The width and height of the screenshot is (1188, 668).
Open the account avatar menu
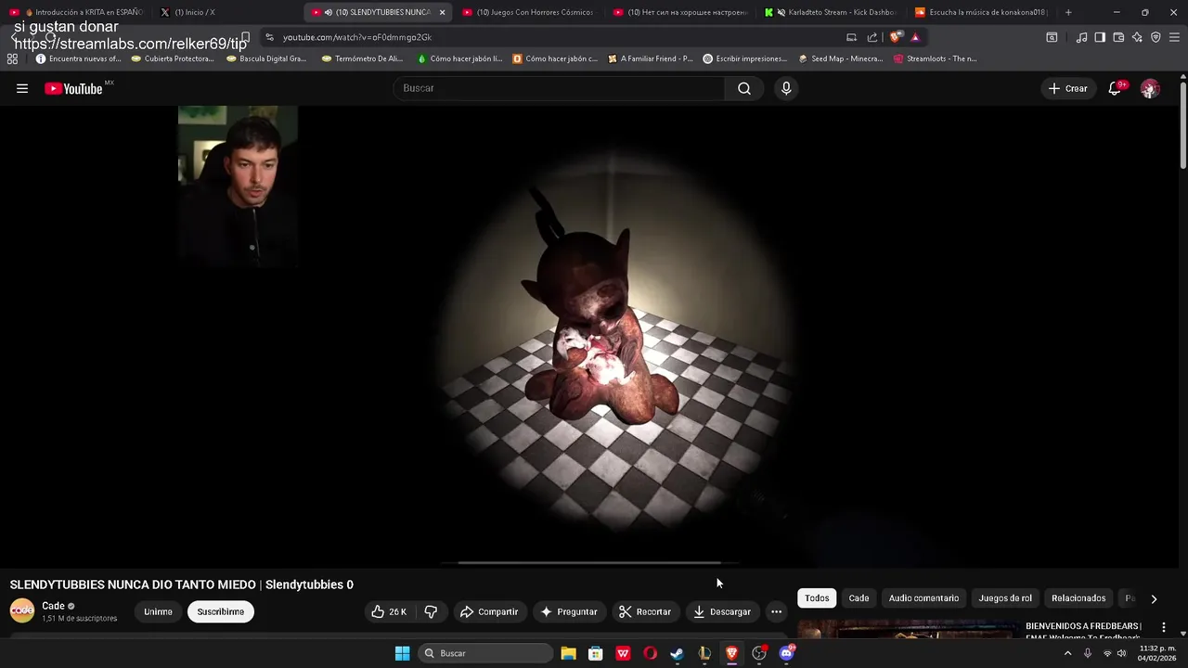[1150, 88]
